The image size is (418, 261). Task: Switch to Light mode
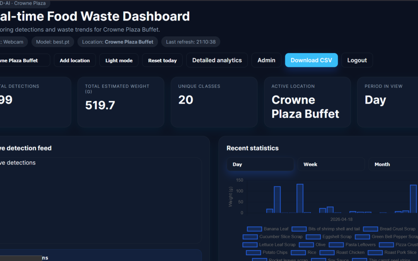(x=119, y=60)
